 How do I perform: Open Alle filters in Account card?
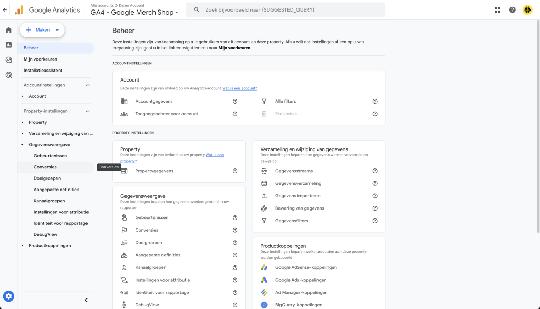coord(285,102)
